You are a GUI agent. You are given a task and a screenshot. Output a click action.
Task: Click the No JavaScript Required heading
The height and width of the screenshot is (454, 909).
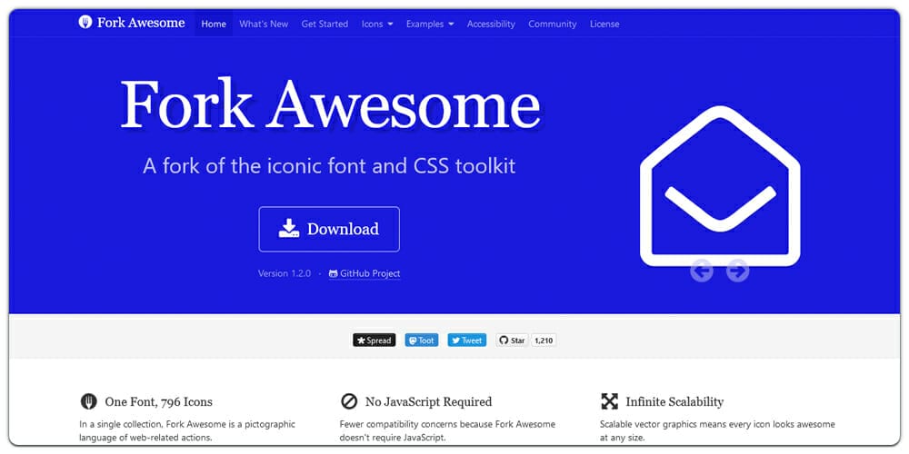[428, 401]
